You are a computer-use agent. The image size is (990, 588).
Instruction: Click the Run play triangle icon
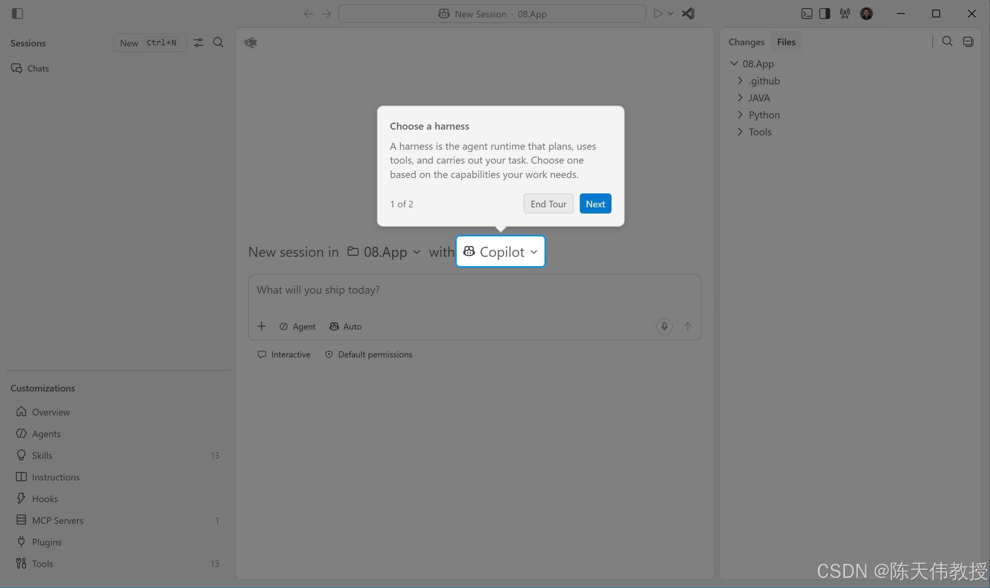658,14
